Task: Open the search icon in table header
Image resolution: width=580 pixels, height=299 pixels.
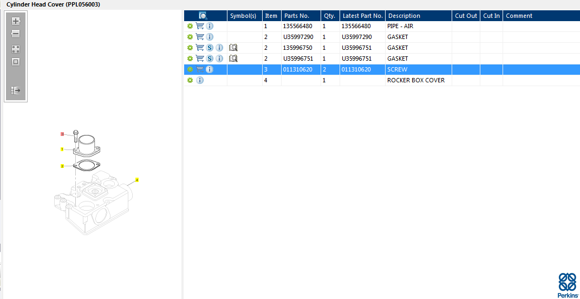Action: pyautogui.click(x=203, y=16)
